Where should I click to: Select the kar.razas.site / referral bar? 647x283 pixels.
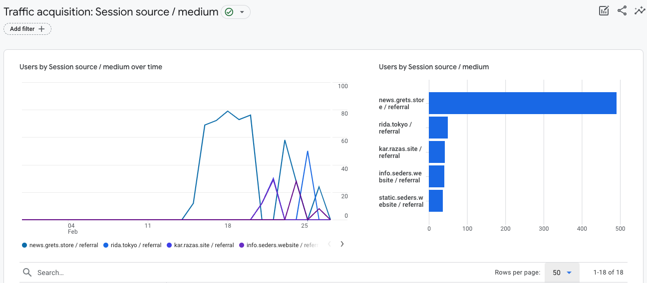pos(436,152)
